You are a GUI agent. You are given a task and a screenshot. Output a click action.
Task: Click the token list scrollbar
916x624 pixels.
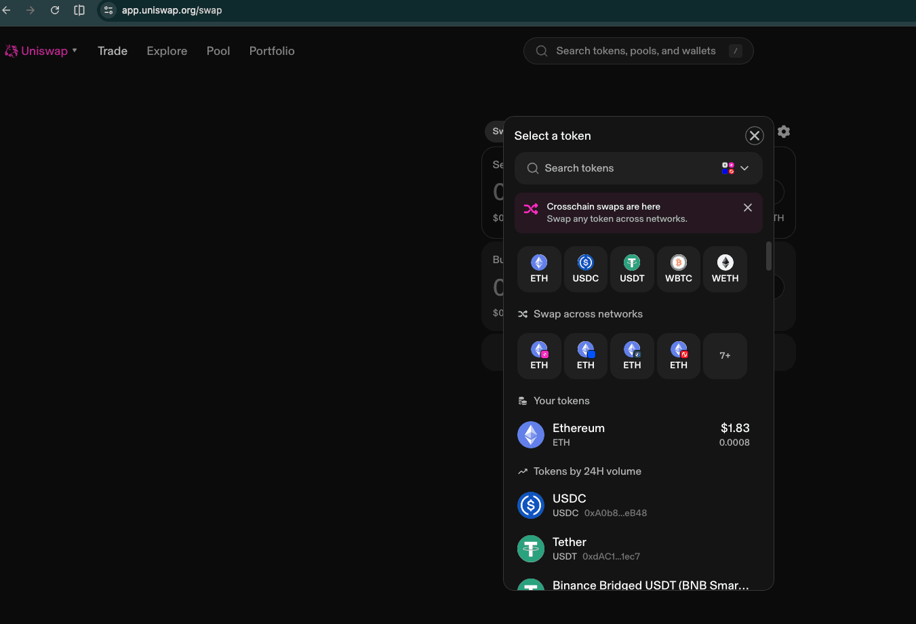point(769,256)
